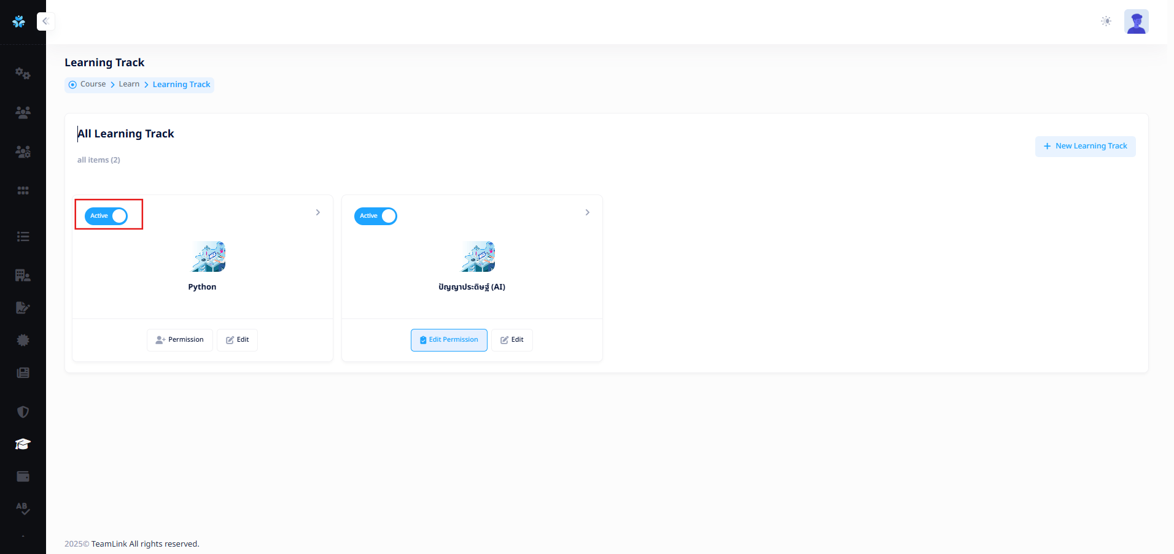
Task: Open the building organization sidebar icon
Action: [x=23, y=275]
